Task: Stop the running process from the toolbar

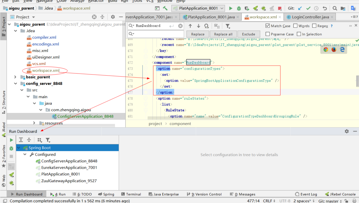Action: coord(280,8)
